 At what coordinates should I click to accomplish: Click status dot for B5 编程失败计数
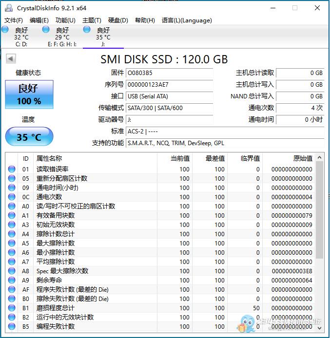(12, 327)
